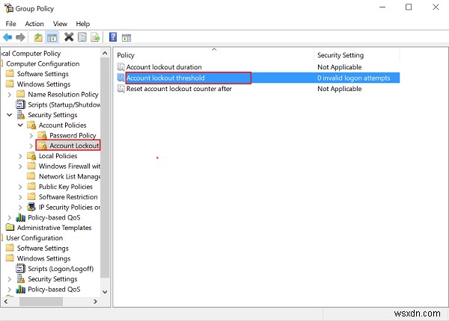Image resolution: width=449 pixels, height=321 pixels.
Task: Sort by the Security Setting column header
Action: (356, 54)
